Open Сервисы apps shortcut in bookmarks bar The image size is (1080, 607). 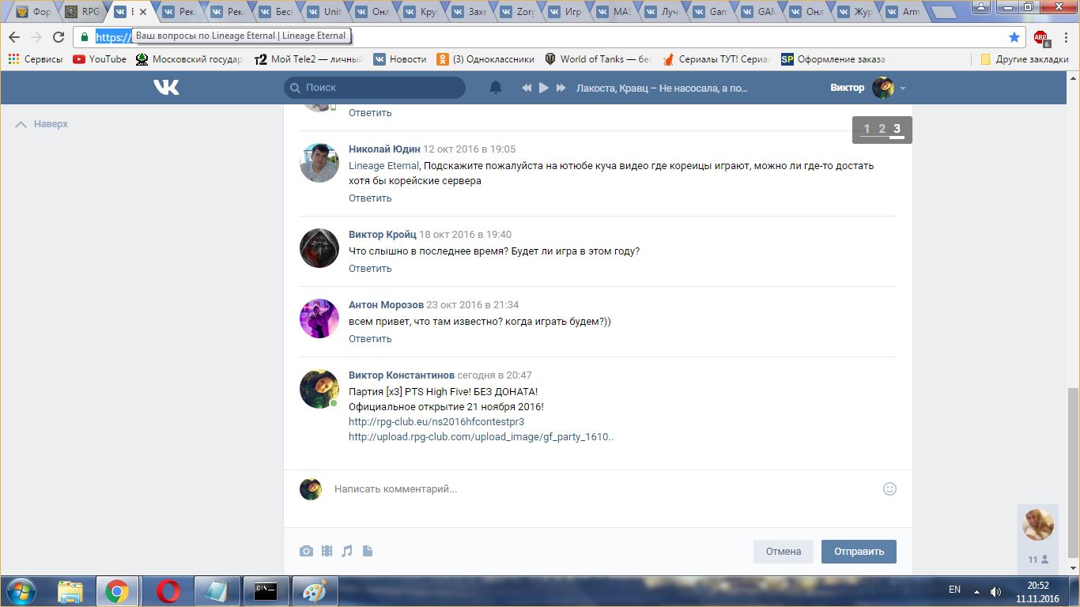click(36, 59)
